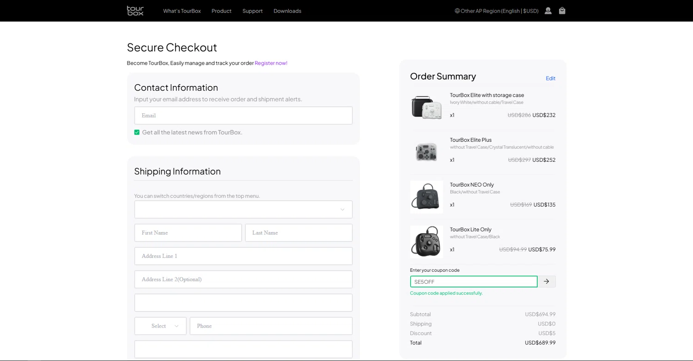
Task: Click TourBox Elite Plus product thumbnail
Action: [426, 152]
